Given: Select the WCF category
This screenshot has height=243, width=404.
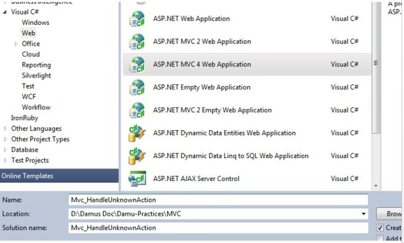Looking at the screenshot, I should 29,97.
